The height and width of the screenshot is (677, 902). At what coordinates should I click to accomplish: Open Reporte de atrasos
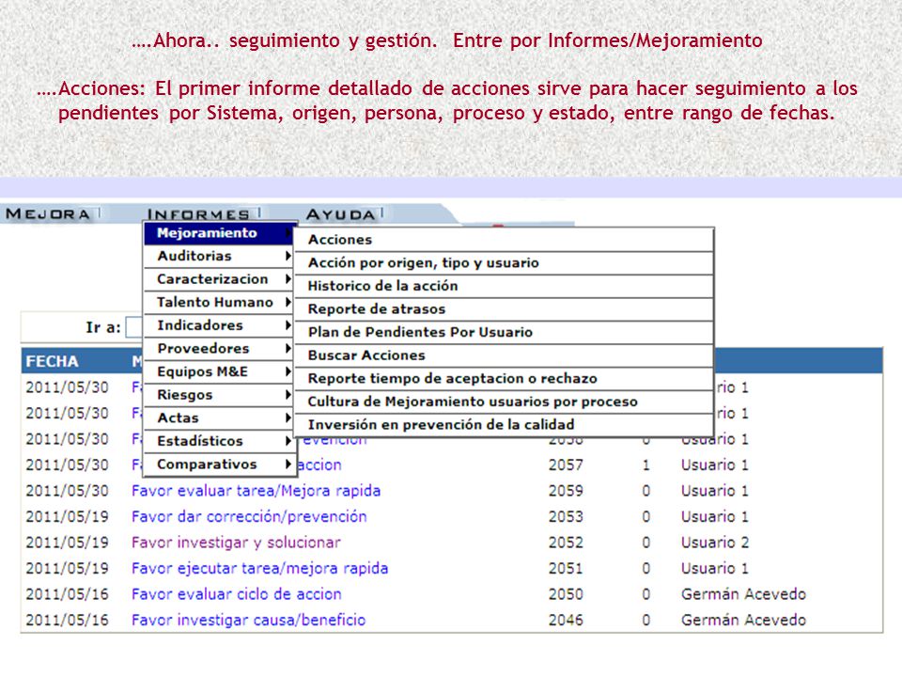tap(504, 309)
